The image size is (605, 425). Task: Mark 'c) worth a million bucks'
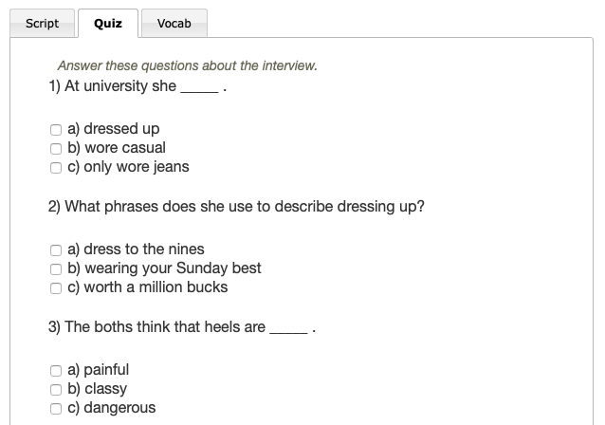pyautogui.click(x=56, y=287)
